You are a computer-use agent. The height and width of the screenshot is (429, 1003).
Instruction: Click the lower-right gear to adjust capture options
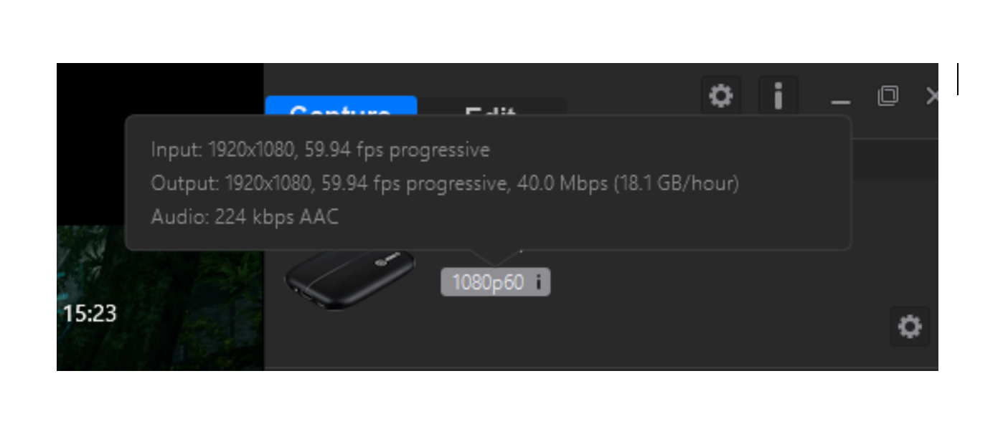click(x=910, y=327)
